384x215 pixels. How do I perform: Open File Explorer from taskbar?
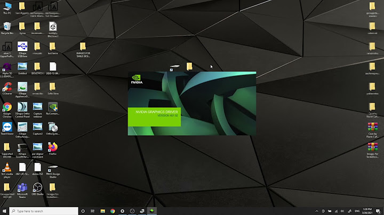102,211
